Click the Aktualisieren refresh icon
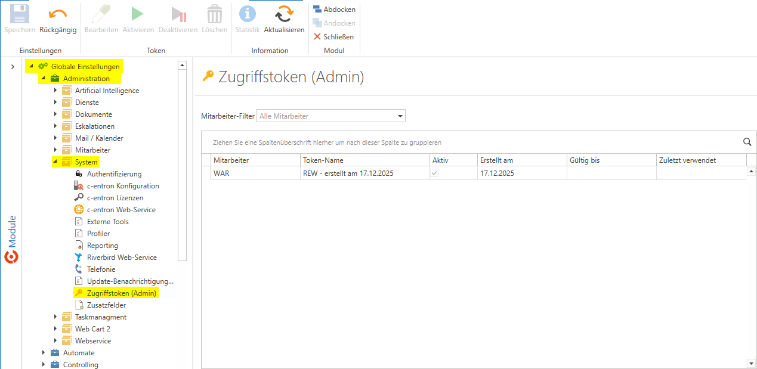The width and height of the screenshot is (757, 369). (284, 13)
